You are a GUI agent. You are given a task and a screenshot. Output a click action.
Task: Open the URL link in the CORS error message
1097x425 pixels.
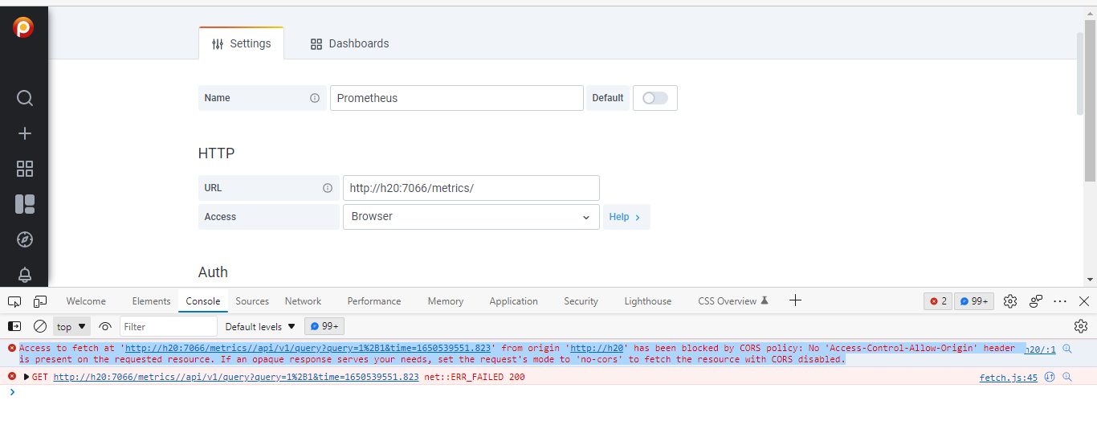308,349
